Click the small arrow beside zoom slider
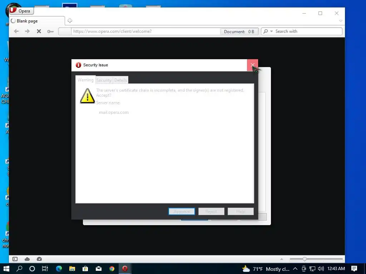Image resolution: width=366 pixels, height=274 pixels. (282, 259)
